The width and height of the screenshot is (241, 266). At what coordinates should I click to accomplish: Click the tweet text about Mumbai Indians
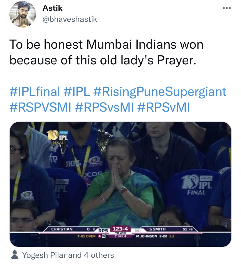tap(107, 52)
